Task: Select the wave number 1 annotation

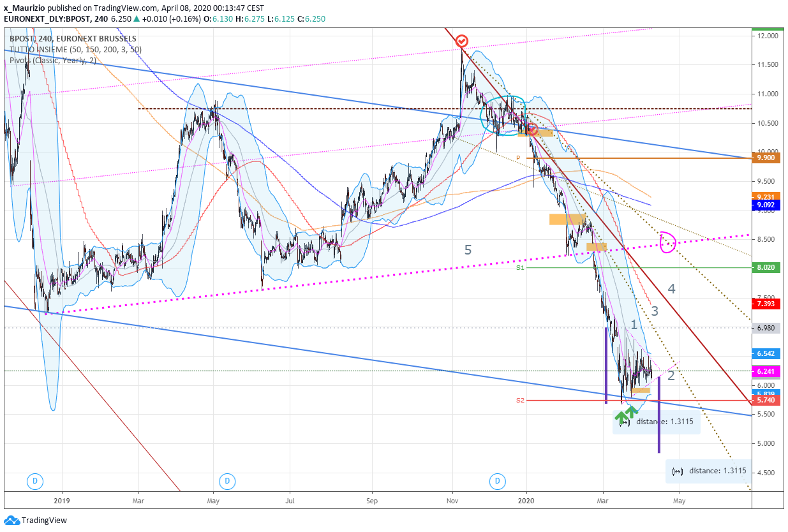Action: (x=634, y=325)
